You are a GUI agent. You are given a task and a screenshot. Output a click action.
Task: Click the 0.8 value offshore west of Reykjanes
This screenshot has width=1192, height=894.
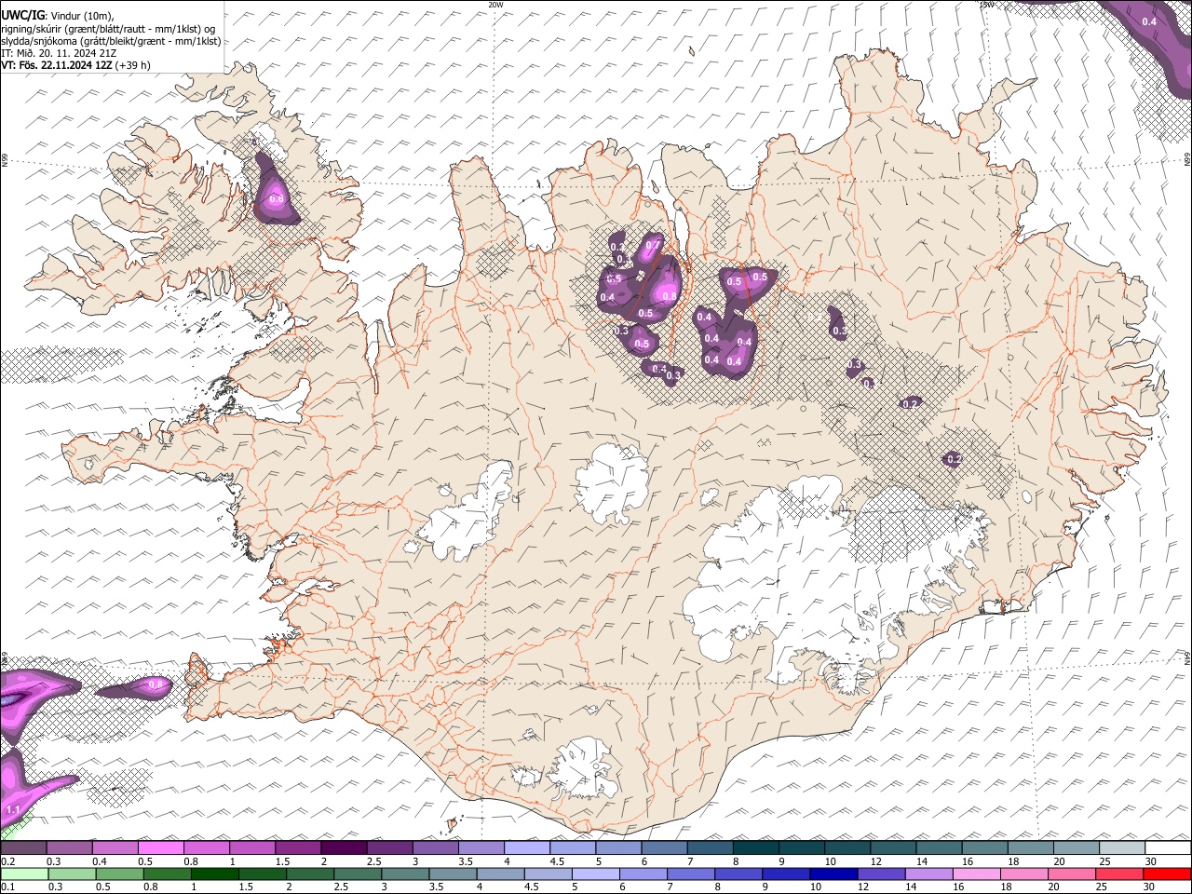coord(156,684)
